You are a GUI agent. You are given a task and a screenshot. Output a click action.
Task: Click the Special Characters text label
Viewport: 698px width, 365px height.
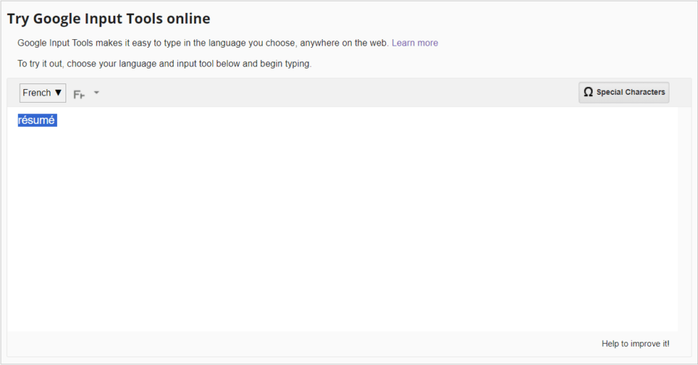click(x=630, y=92)
